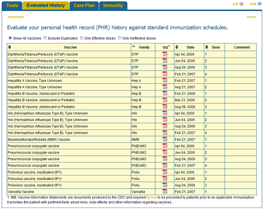Open VIS PDF for Hepatitis B Feb 21, 2006

165,93
